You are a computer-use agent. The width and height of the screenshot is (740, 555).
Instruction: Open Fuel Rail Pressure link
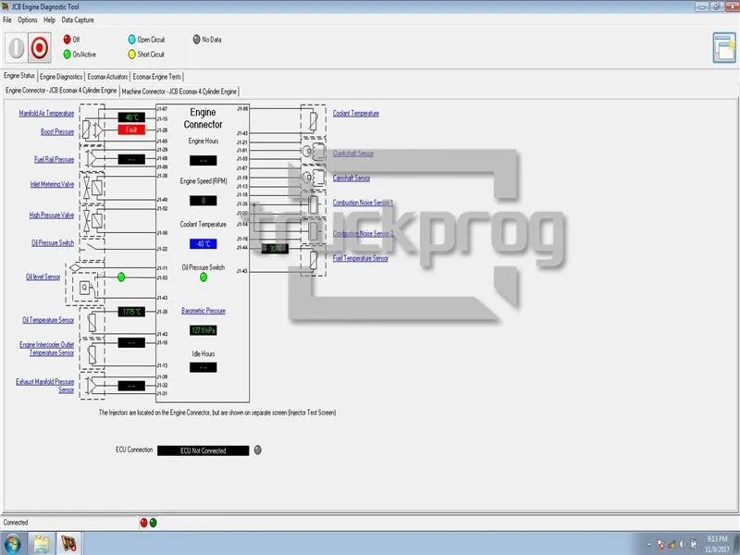tap(55, 159)
